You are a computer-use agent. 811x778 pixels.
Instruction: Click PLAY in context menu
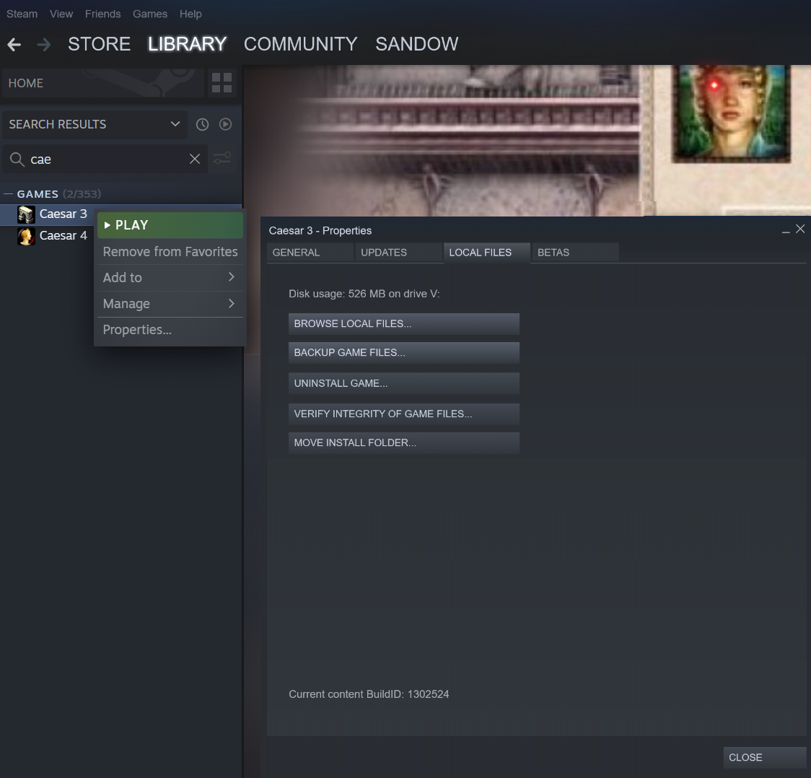[x=170, y=225]
